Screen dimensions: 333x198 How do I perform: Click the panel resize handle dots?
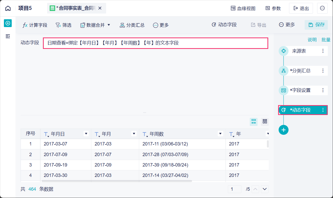[x=145, y=112]
